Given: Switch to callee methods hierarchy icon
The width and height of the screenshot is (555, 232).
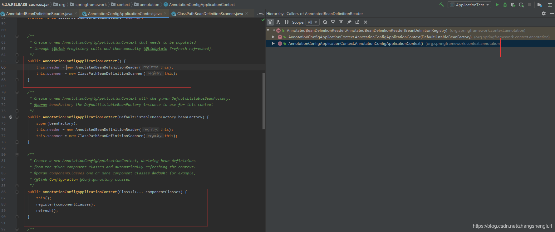Looking at the screenshot, I should point(278,22).
